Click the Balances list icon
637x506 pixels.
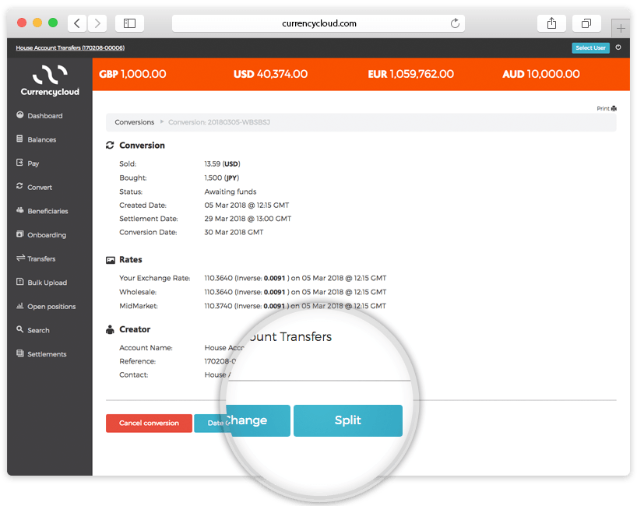[x=19, y=139]
